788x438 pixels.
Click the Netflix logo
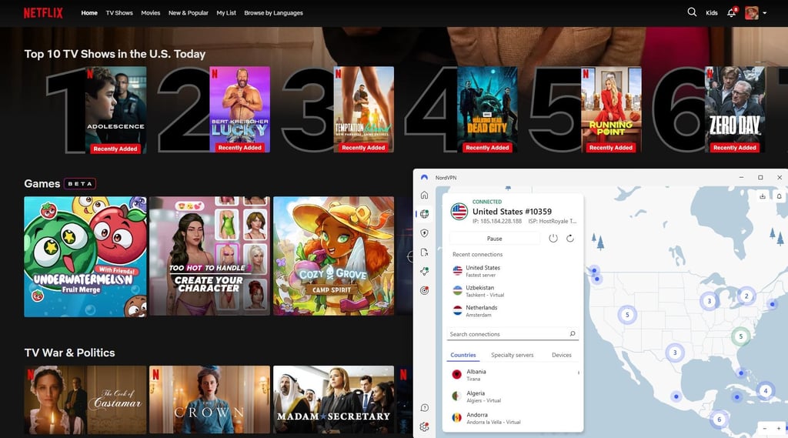(43, 12)
